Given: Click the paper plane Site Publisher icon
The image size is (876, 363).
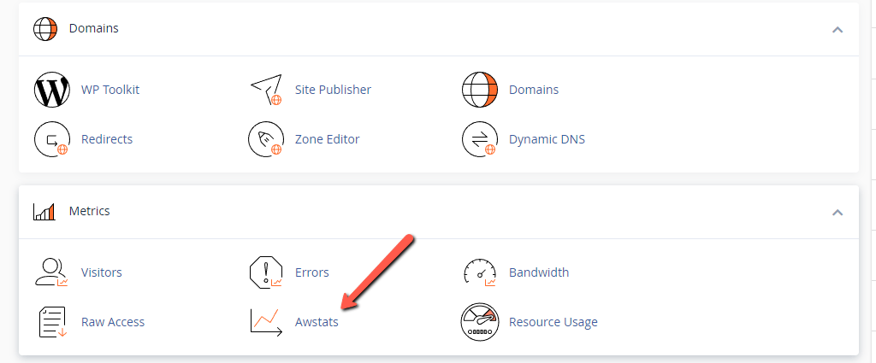Looking at the screenshot, I should click(265, 90).
